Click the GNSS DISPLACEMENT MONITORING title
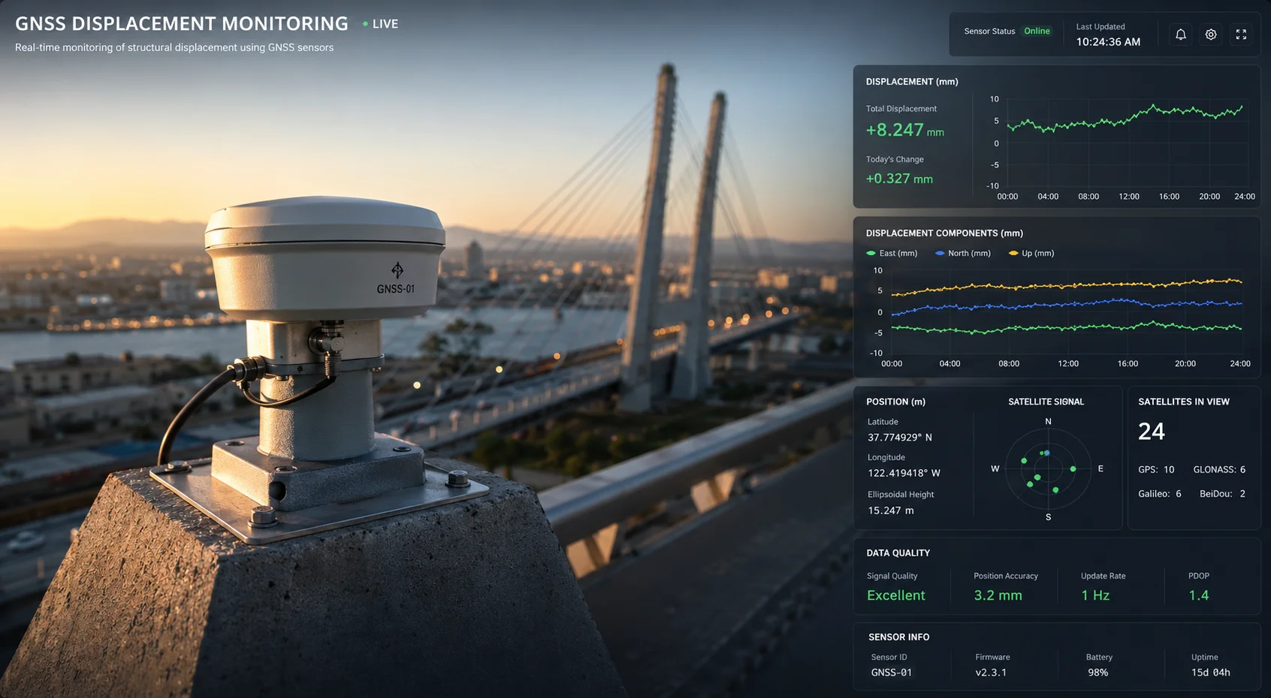The width and height of the screenshot is (1271, 698). click(x=181, y=24)
